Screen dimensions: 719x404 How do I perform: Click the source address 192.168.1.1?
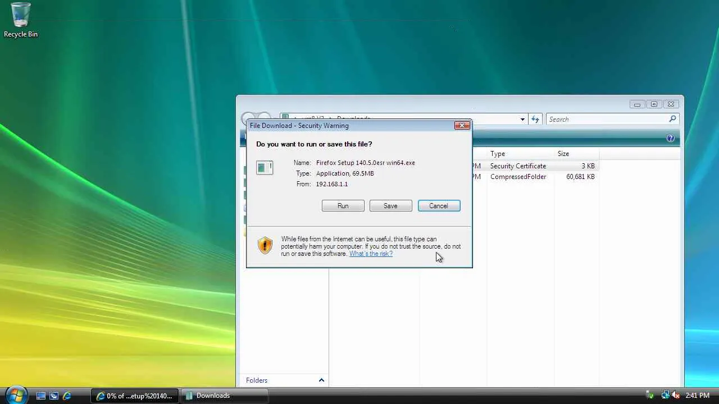click(332, 184)
